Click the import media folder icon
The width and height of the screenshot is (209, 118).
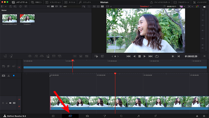click(x=15, y=6)
